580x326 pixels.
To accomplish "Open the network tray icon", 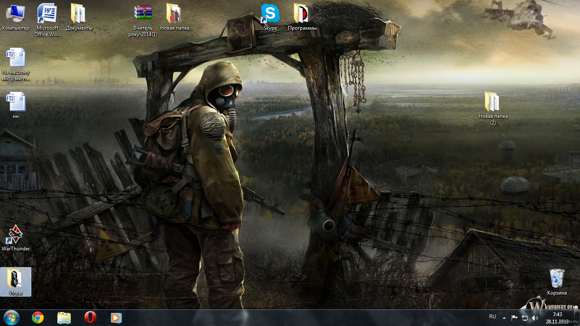I will [x=525, y=318].
